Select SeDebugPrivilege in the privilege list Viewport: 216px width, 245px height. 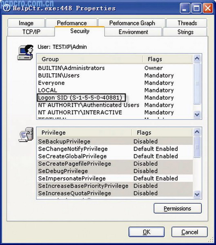[x=115, y=171]
